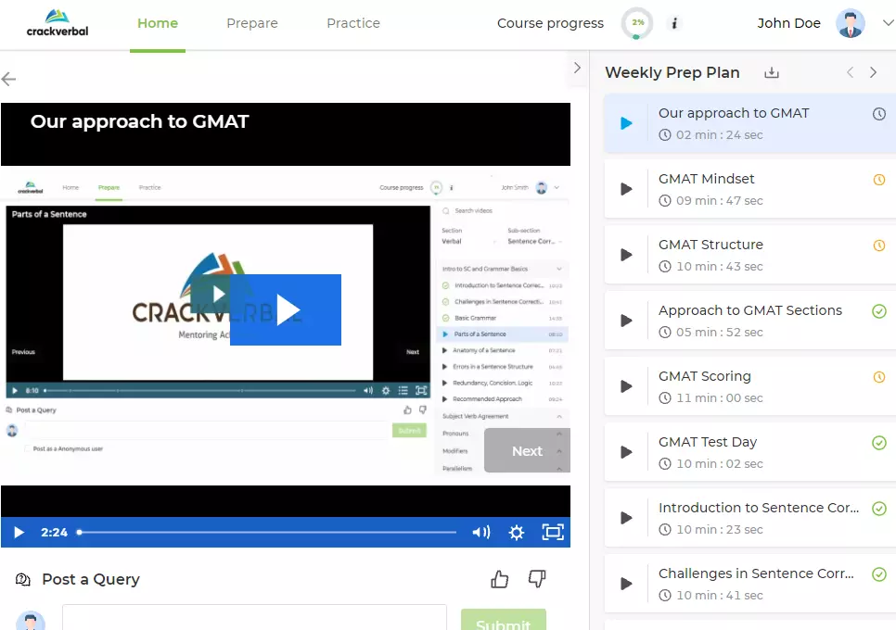
Task: Download the Weekly Prep Plan
Action: pos(772,72)
